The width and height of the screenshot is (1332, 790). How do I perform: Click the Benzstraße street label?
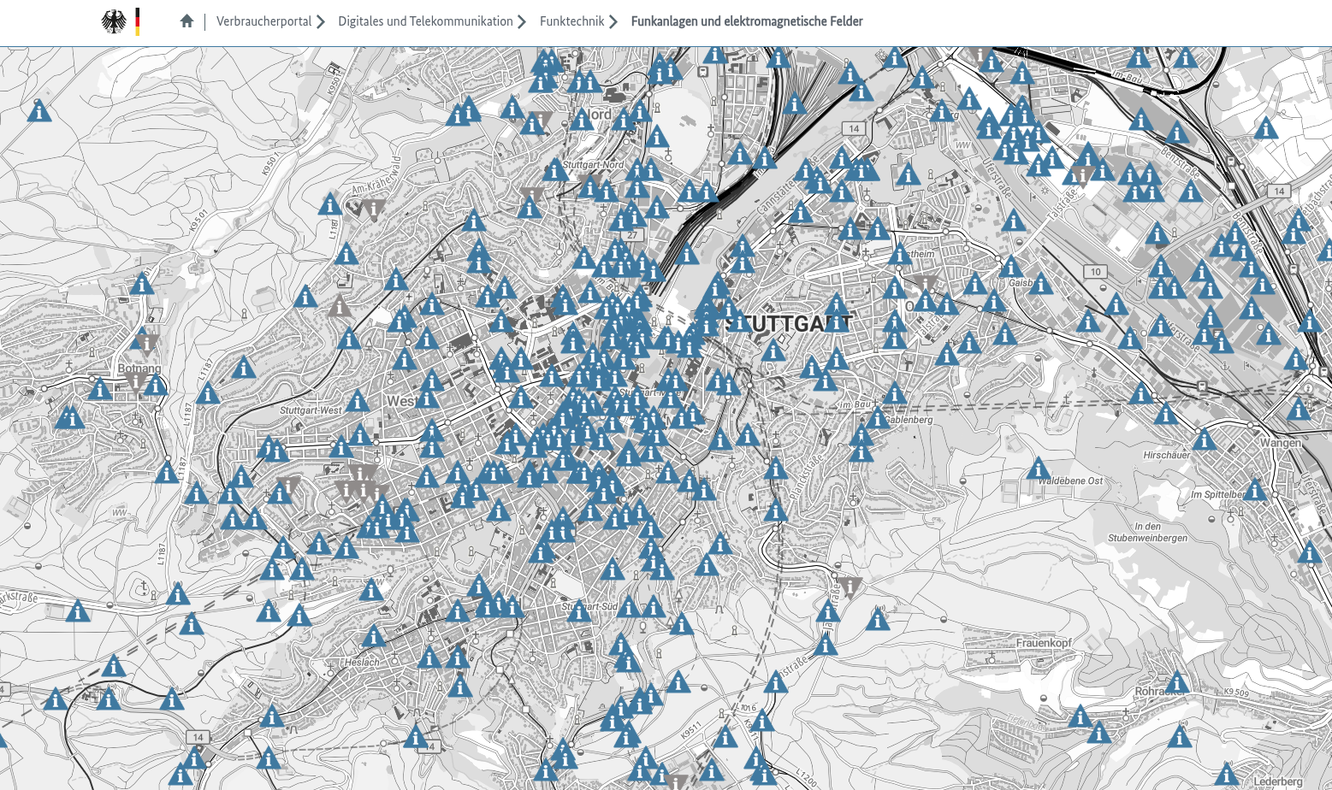click(x=1181, y=165)
